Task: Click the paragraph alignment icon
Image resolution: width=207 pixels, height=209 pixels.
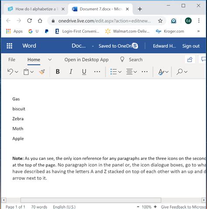Action: (x=129, y=72)
